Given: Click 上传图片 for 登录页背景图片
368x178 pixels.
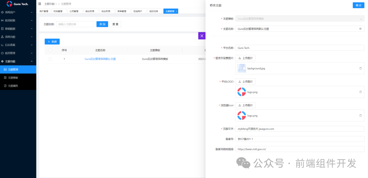Looking at the screenshot, I should tap(245, 58).
